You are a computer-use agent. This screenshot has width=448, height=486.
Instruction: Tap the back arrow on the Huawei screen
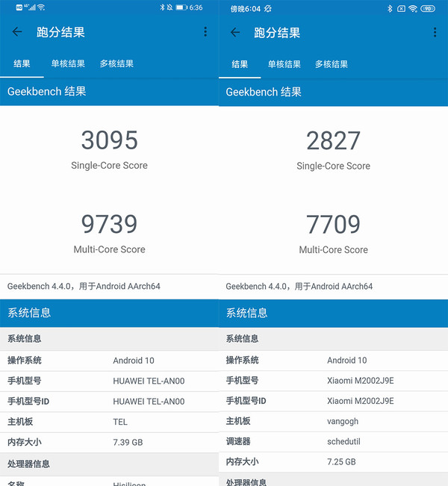coord(17,31)
